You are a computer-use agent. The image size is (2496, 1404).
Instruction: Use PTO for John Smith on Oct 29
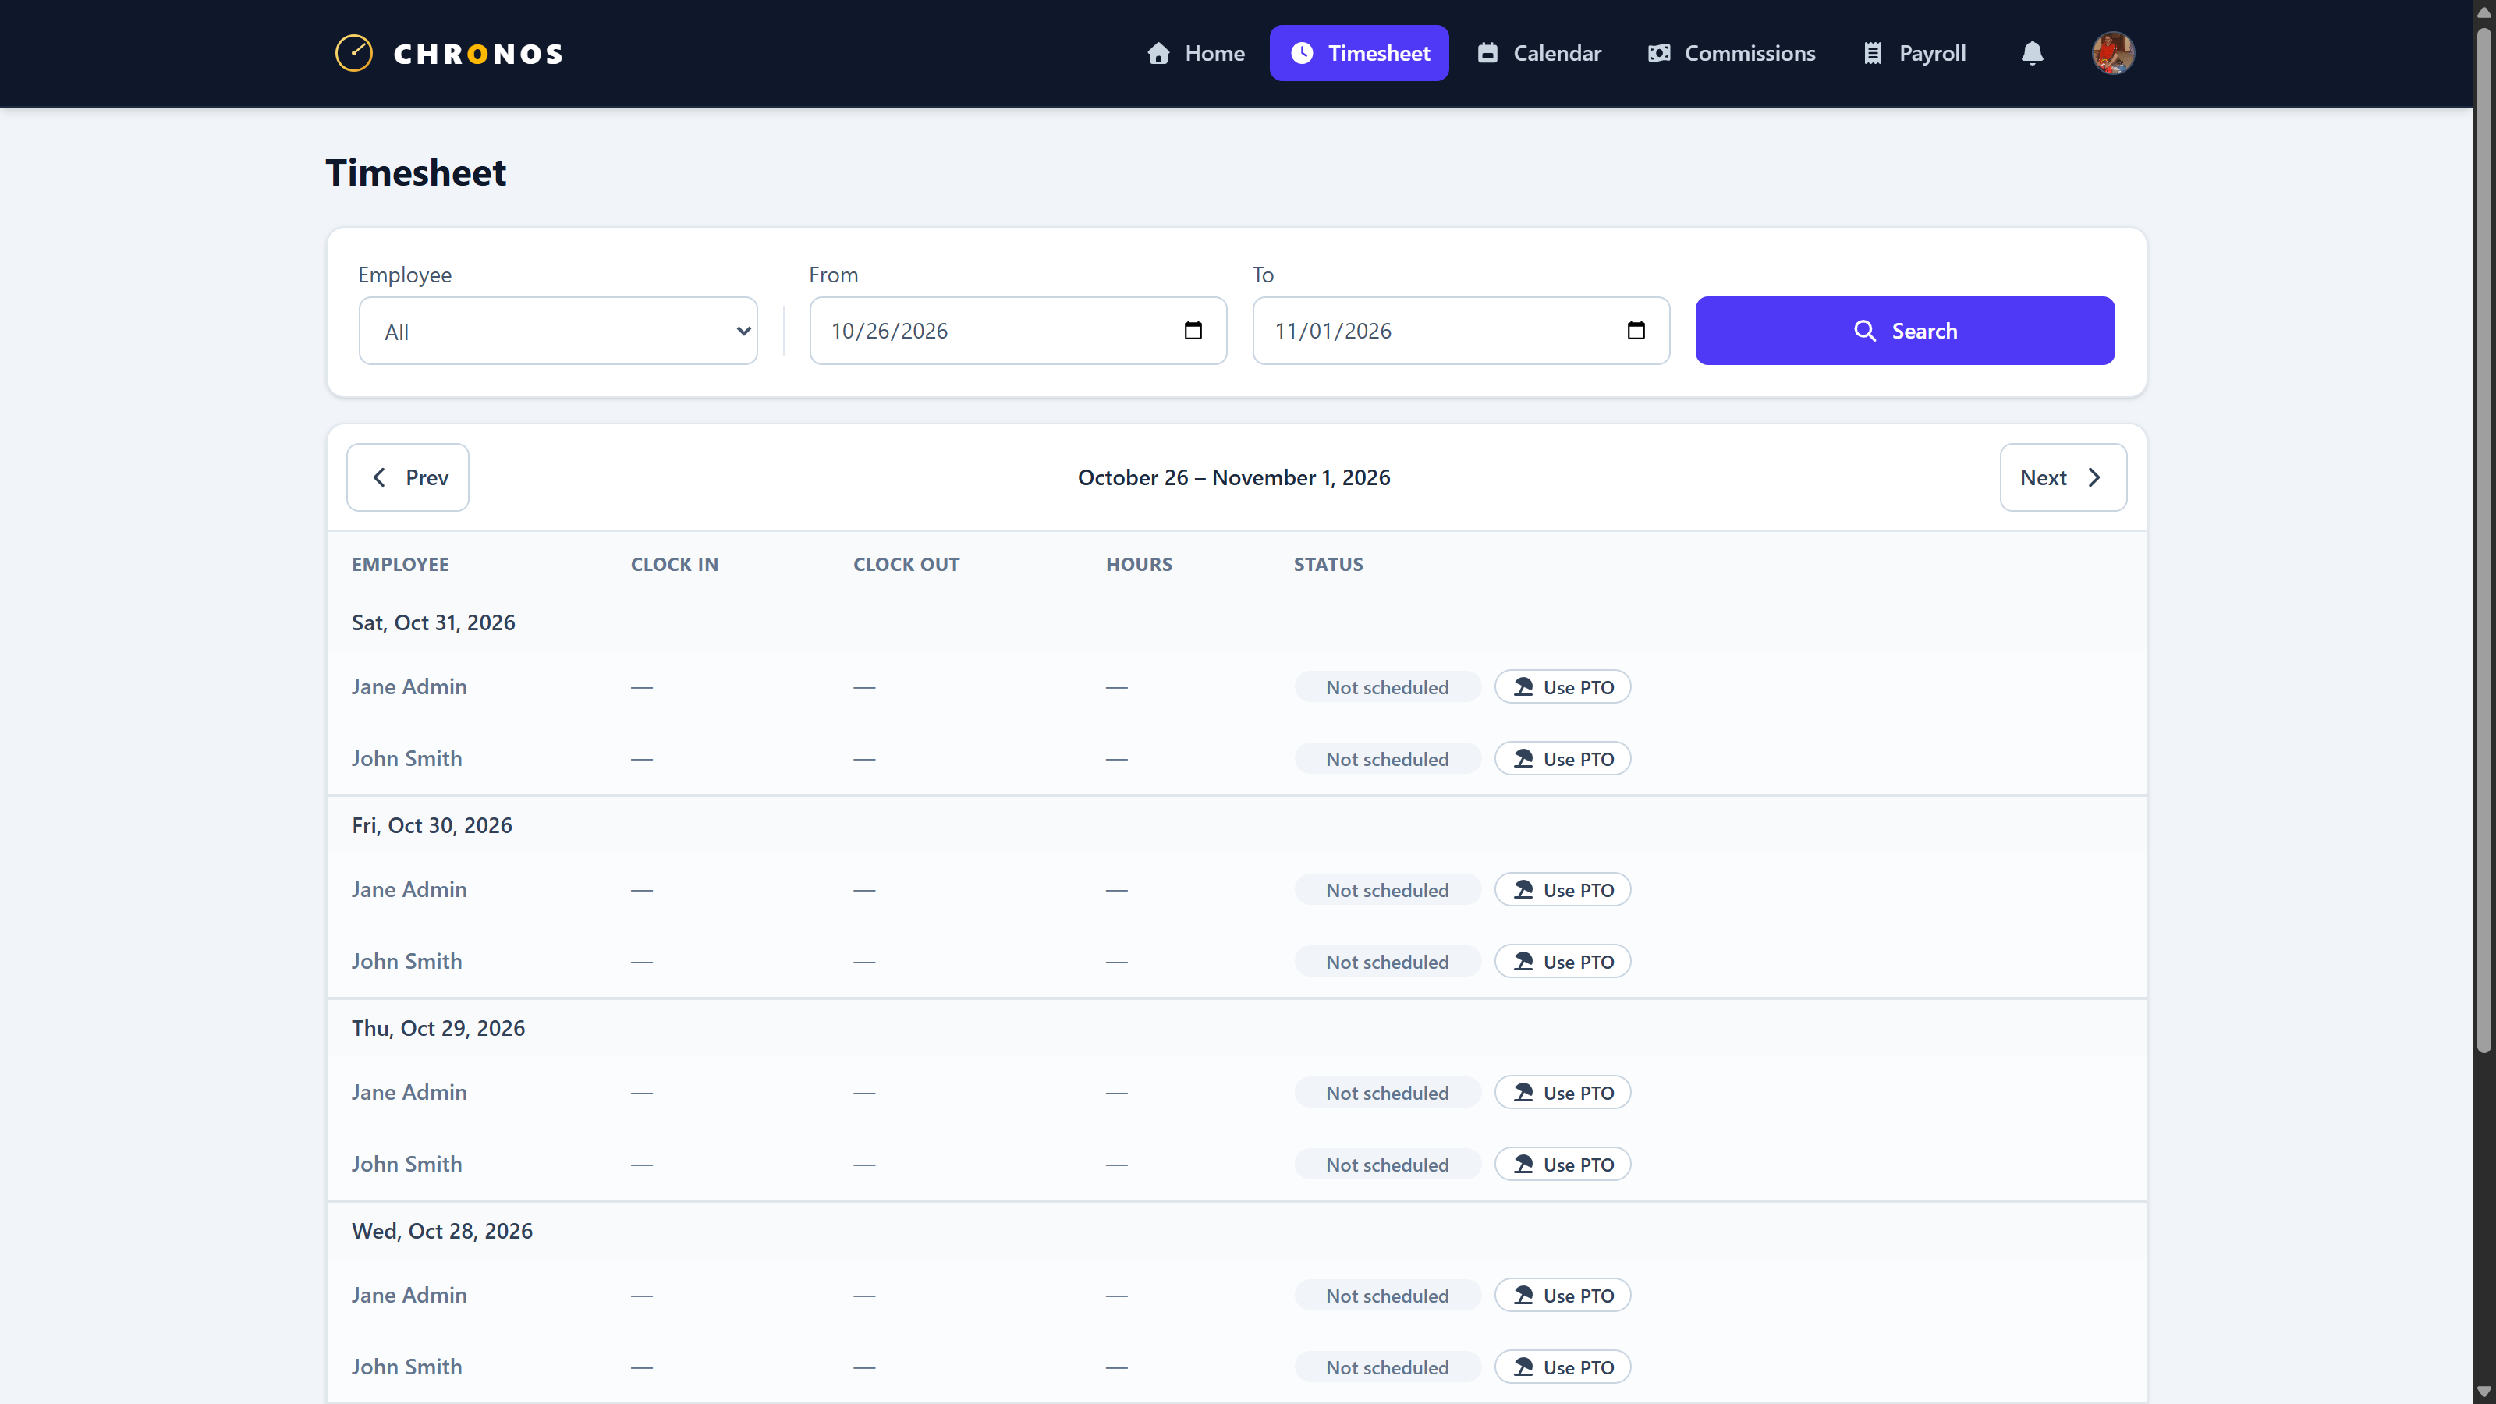point(1562,1164)
